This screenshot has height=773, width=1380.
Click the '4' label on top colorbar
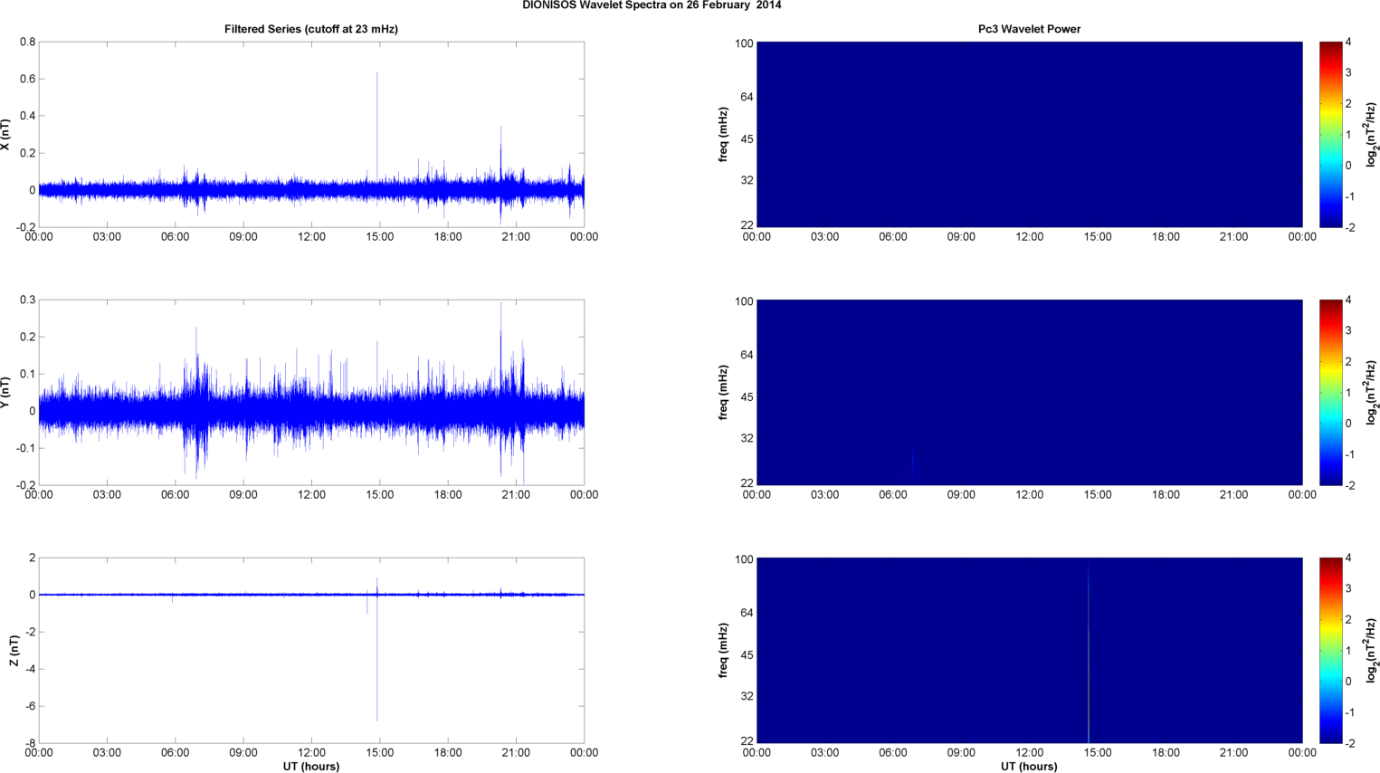[x=1348, y=43]
